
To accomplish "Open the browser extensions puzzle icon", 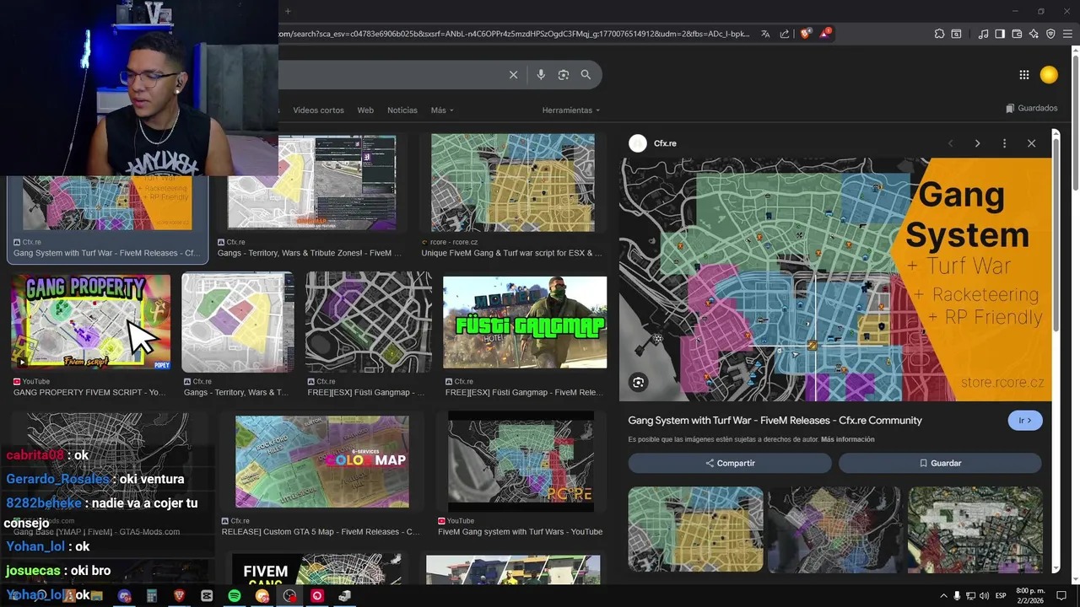I will pos(939,34).
